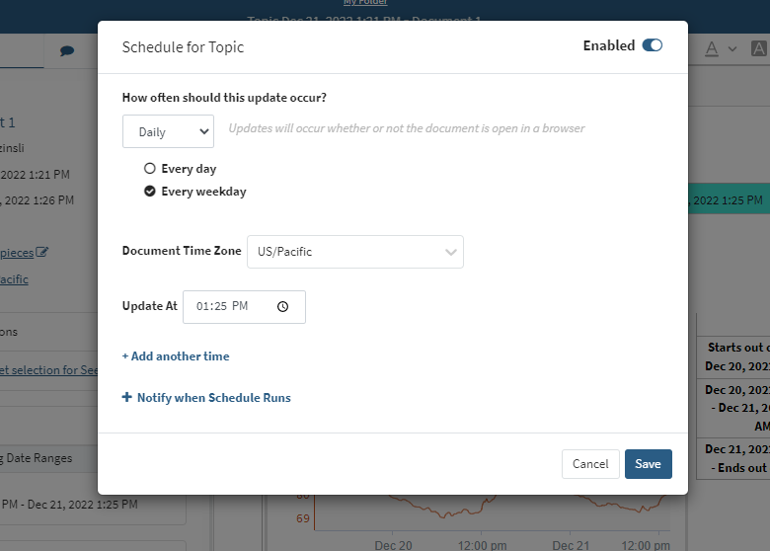This screenshot has width=770, height=551.
Task: Open the text color A icon
Action: pyautogui.click(x=714, y=48)
